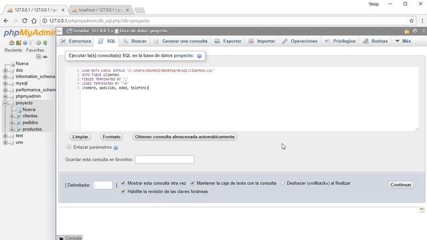Viewport: 427px width, 240px height.
Task: Open the Rutinas tab
Action: (x=375, y=41)
